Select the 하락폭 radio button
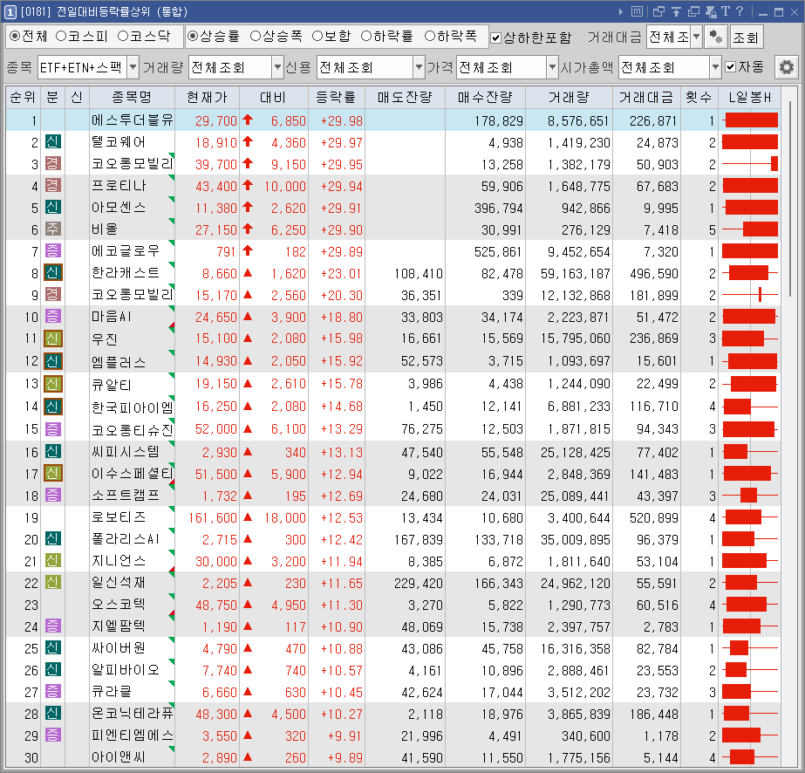Screen dimensions: 805x773 [430, 36]
